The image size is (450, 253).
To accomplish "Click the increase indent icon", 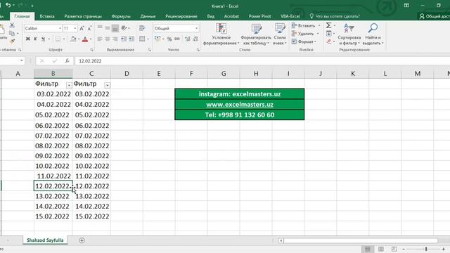I will pyautogui.click(x=131, y=39).
